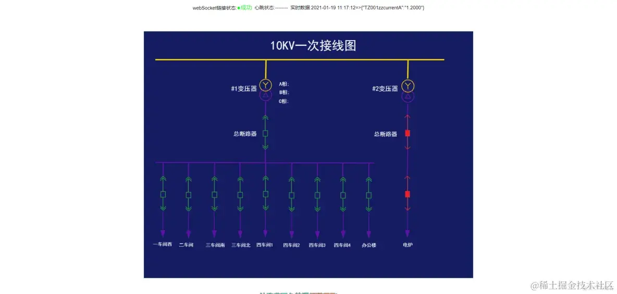Click the A相 reading label

284,84
